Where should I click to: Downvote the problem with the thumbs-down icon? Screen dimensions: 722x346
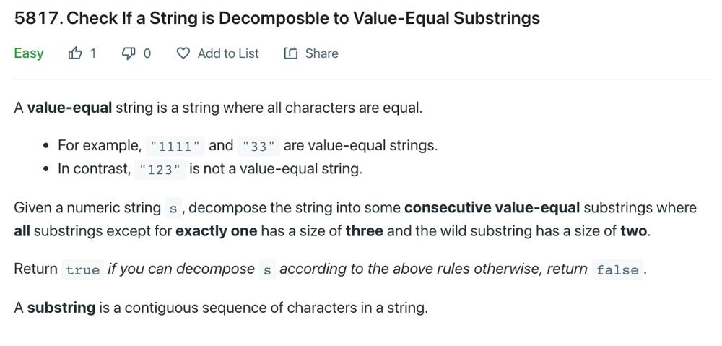point(129,54)
